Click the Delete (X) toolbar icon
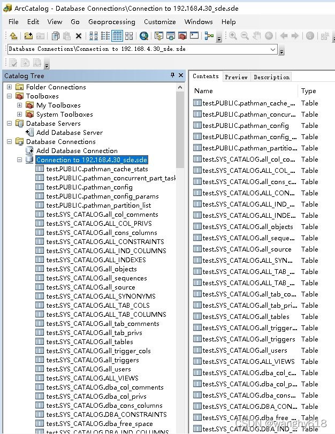This screenshot has width=335, height=434. point(79,36)
